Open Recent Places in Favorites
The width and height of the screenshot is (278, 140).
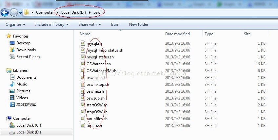28,57
